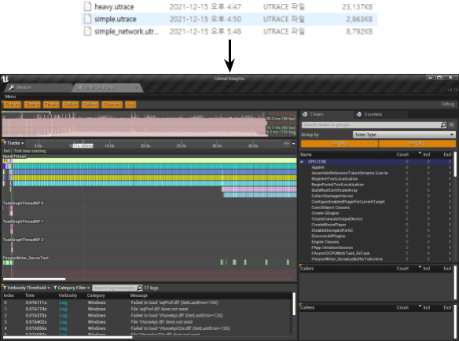Click the Verbosity log column header
459x341 pixels.
pos(68,295)
